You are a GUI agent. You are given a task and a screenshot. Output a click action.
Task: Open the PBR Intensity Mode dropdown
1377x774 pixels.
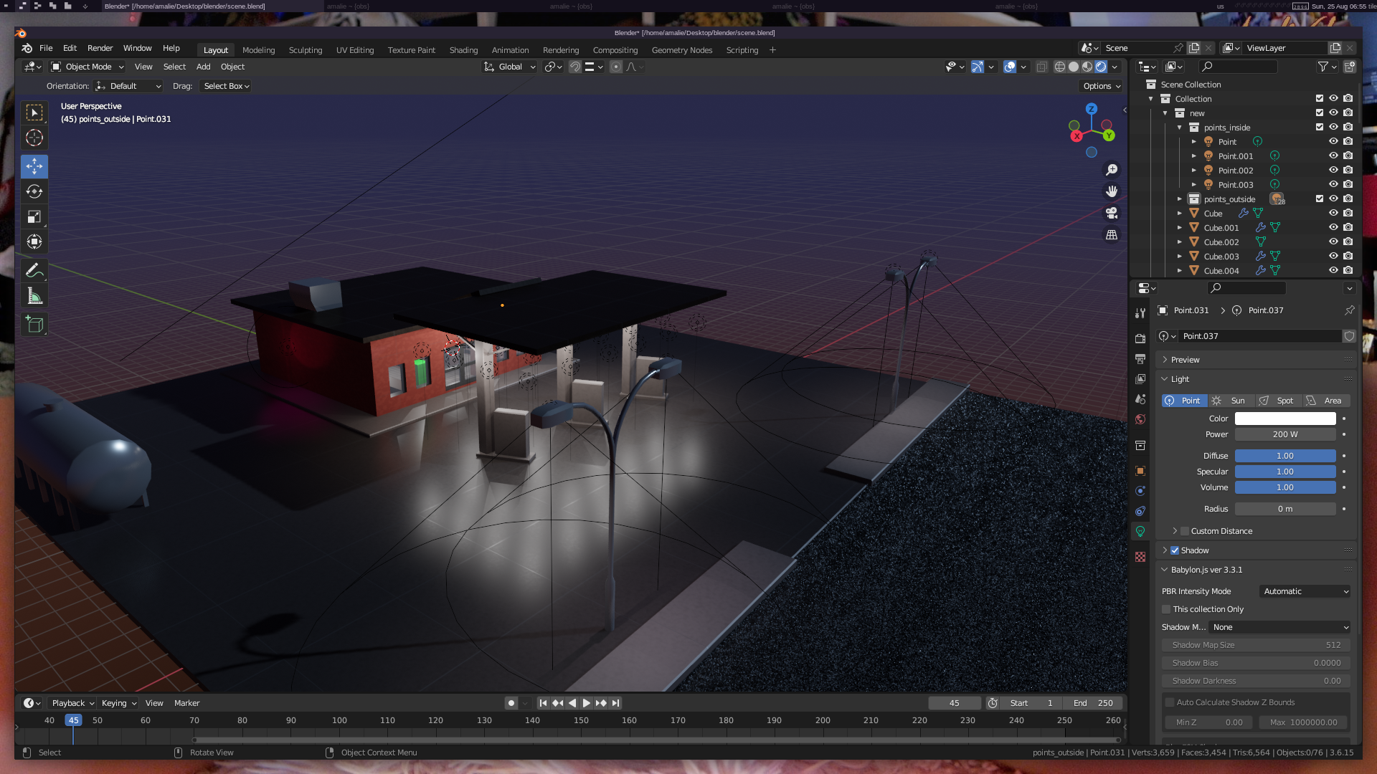[x=1305, y=591]
